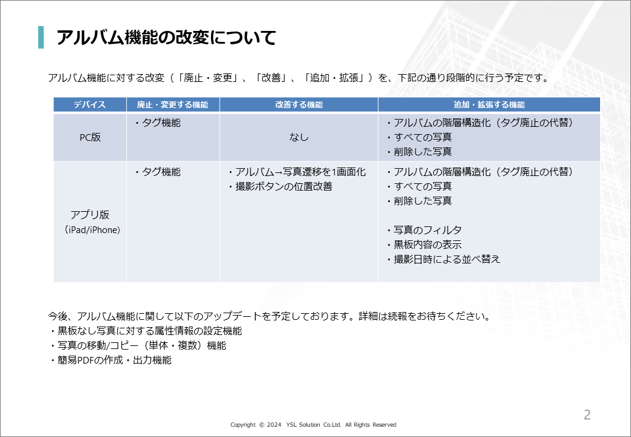Click the 改善する機能 table header

click(x=299, y=105)
